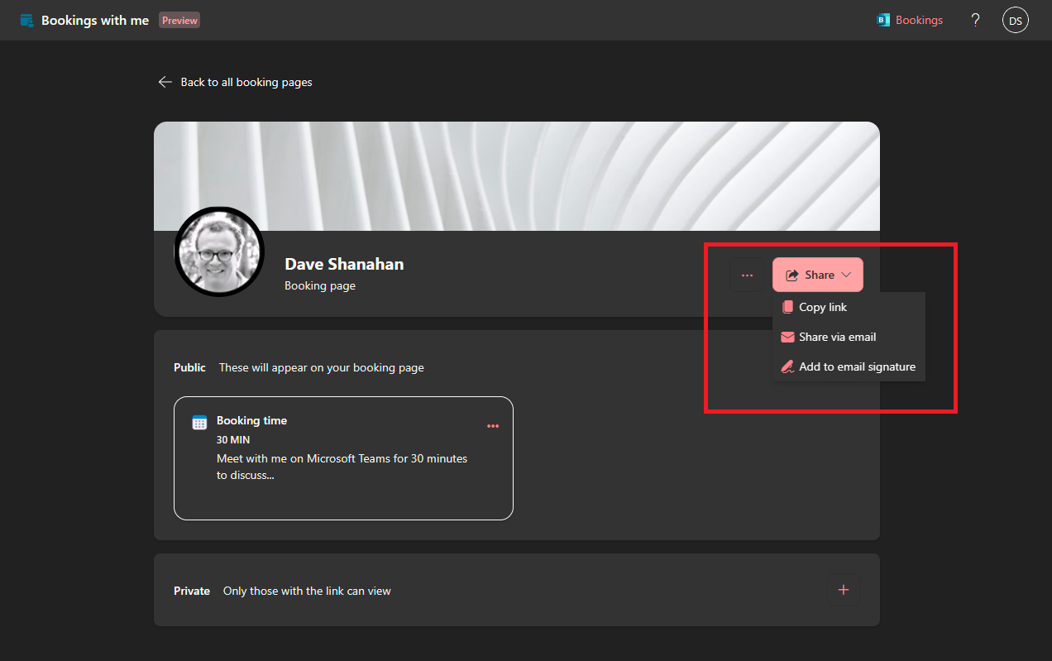This screenshot has width=1052, height=661.
Task: Go back to all booking pages
Action: tap(235, 82)
